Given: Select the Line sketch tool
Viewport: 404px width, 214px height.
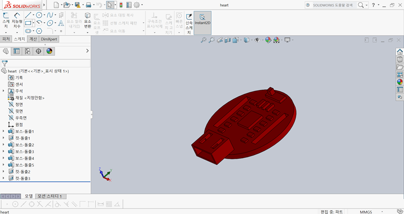Looking at the screenshot, I should coord(28,15).
